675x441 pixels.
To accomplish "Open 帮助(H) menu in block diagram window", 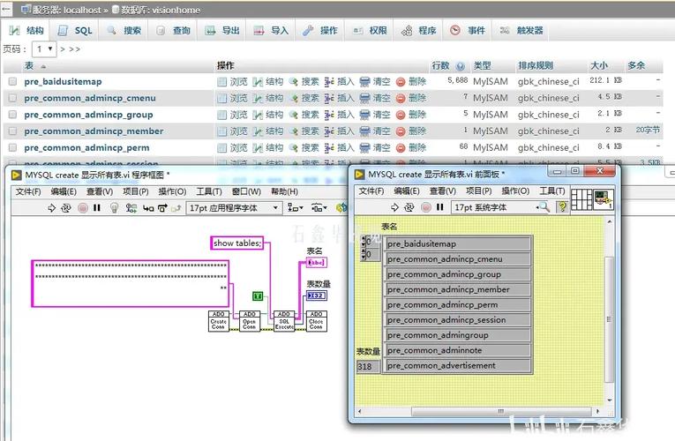I will tap(284, 191).
